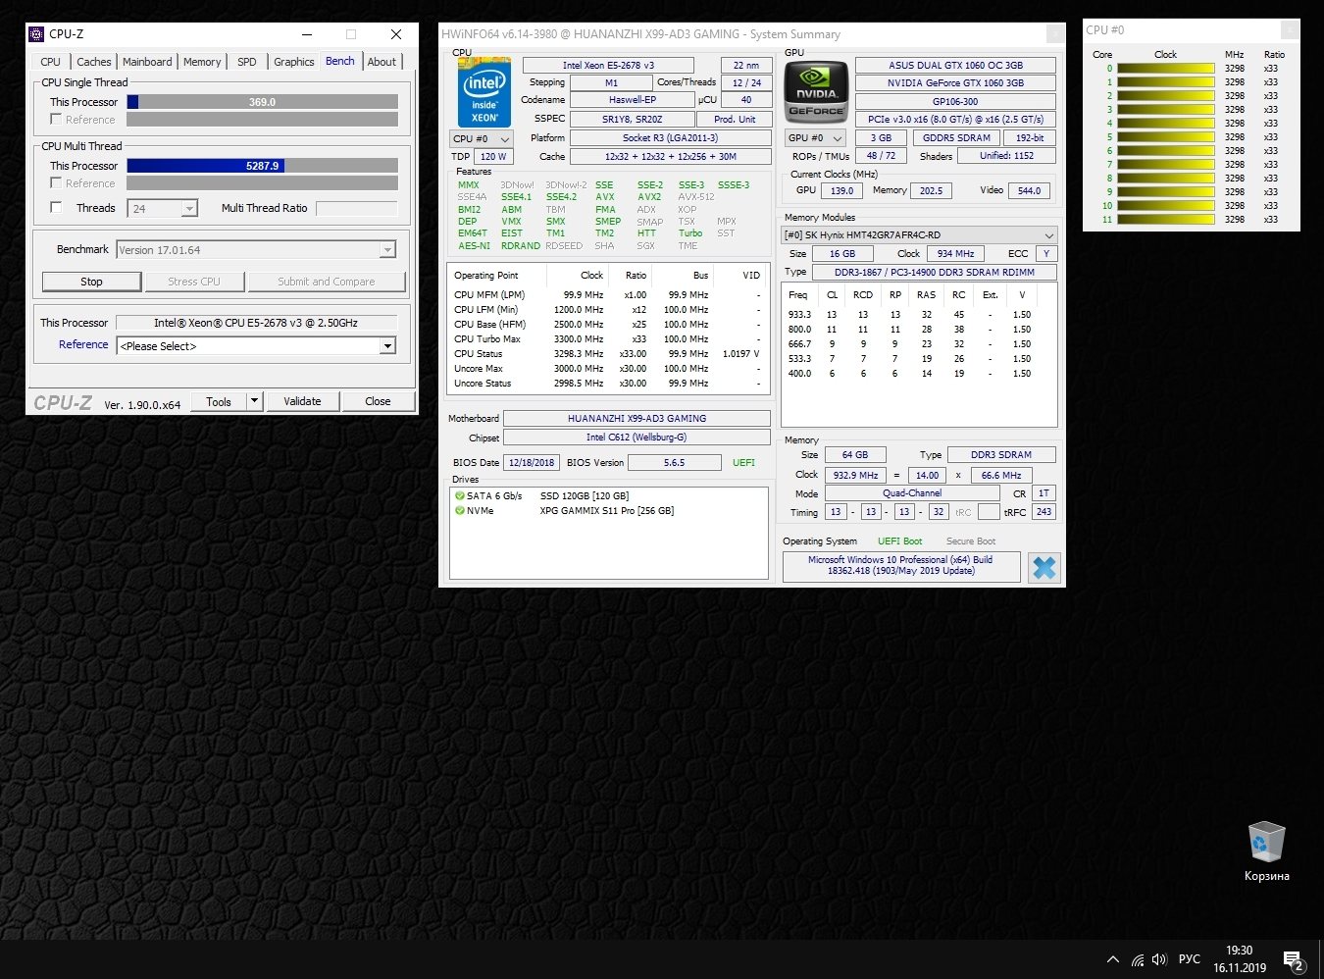Screen dimensions: 1324x979
Task: Open the About tab
Action: [x=382, y=62]
